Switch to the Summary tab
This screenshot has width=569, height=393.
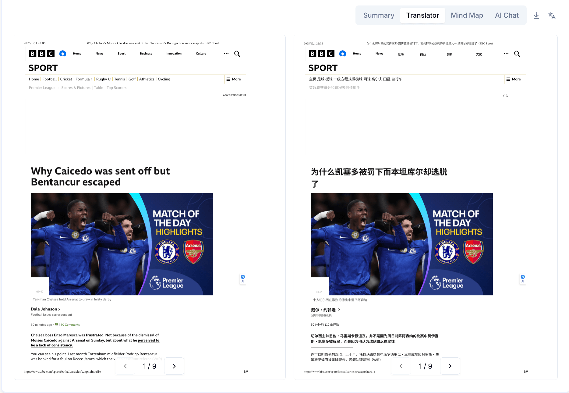(379, 15)
